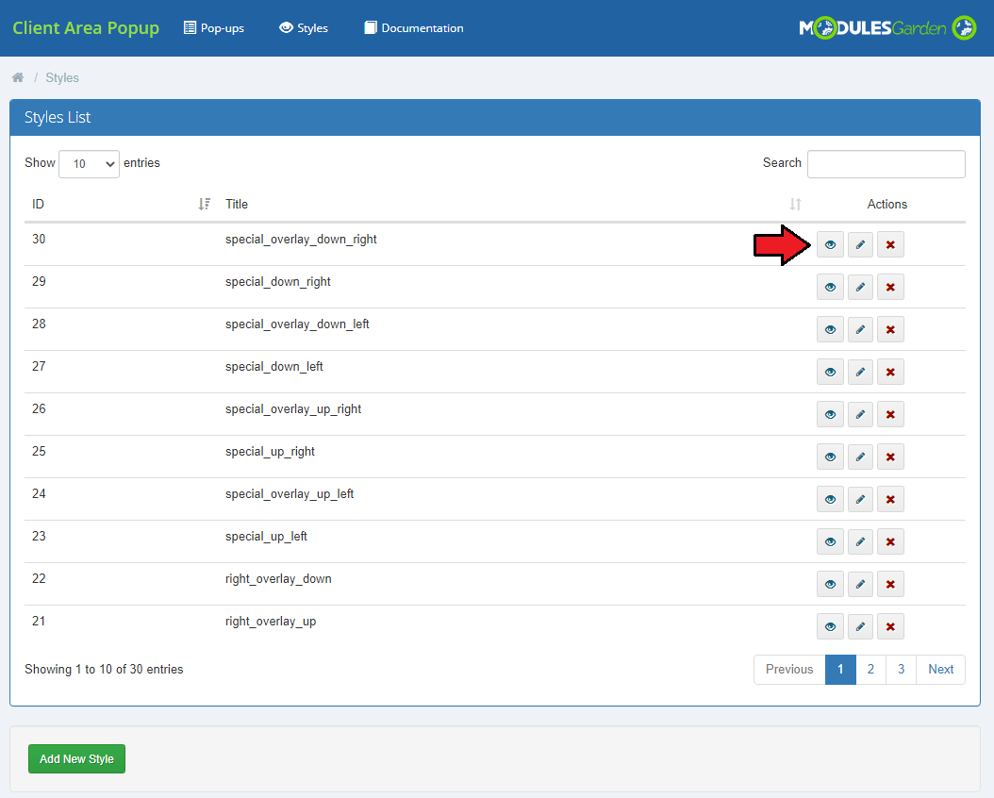This screenshot has width=994, height=798.
Task: Delete the right_overlay_down style
Action: [x=890, y=585]
